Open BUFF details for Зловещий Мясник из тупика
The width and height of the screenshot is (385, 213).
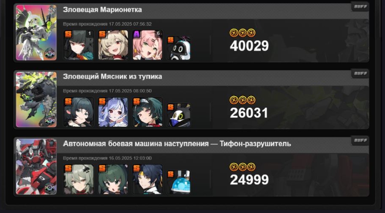click(x=360, y=74)
